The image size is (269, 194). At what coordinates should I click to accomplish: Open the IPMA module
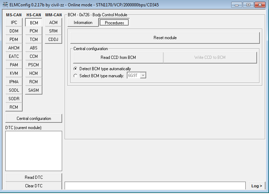pos(14,81)
